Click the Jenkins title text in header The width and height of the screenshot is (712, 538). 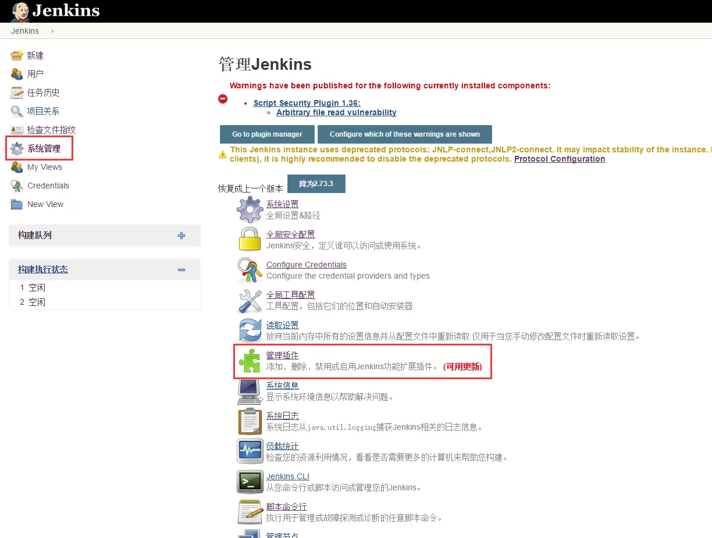coord(66,10)
